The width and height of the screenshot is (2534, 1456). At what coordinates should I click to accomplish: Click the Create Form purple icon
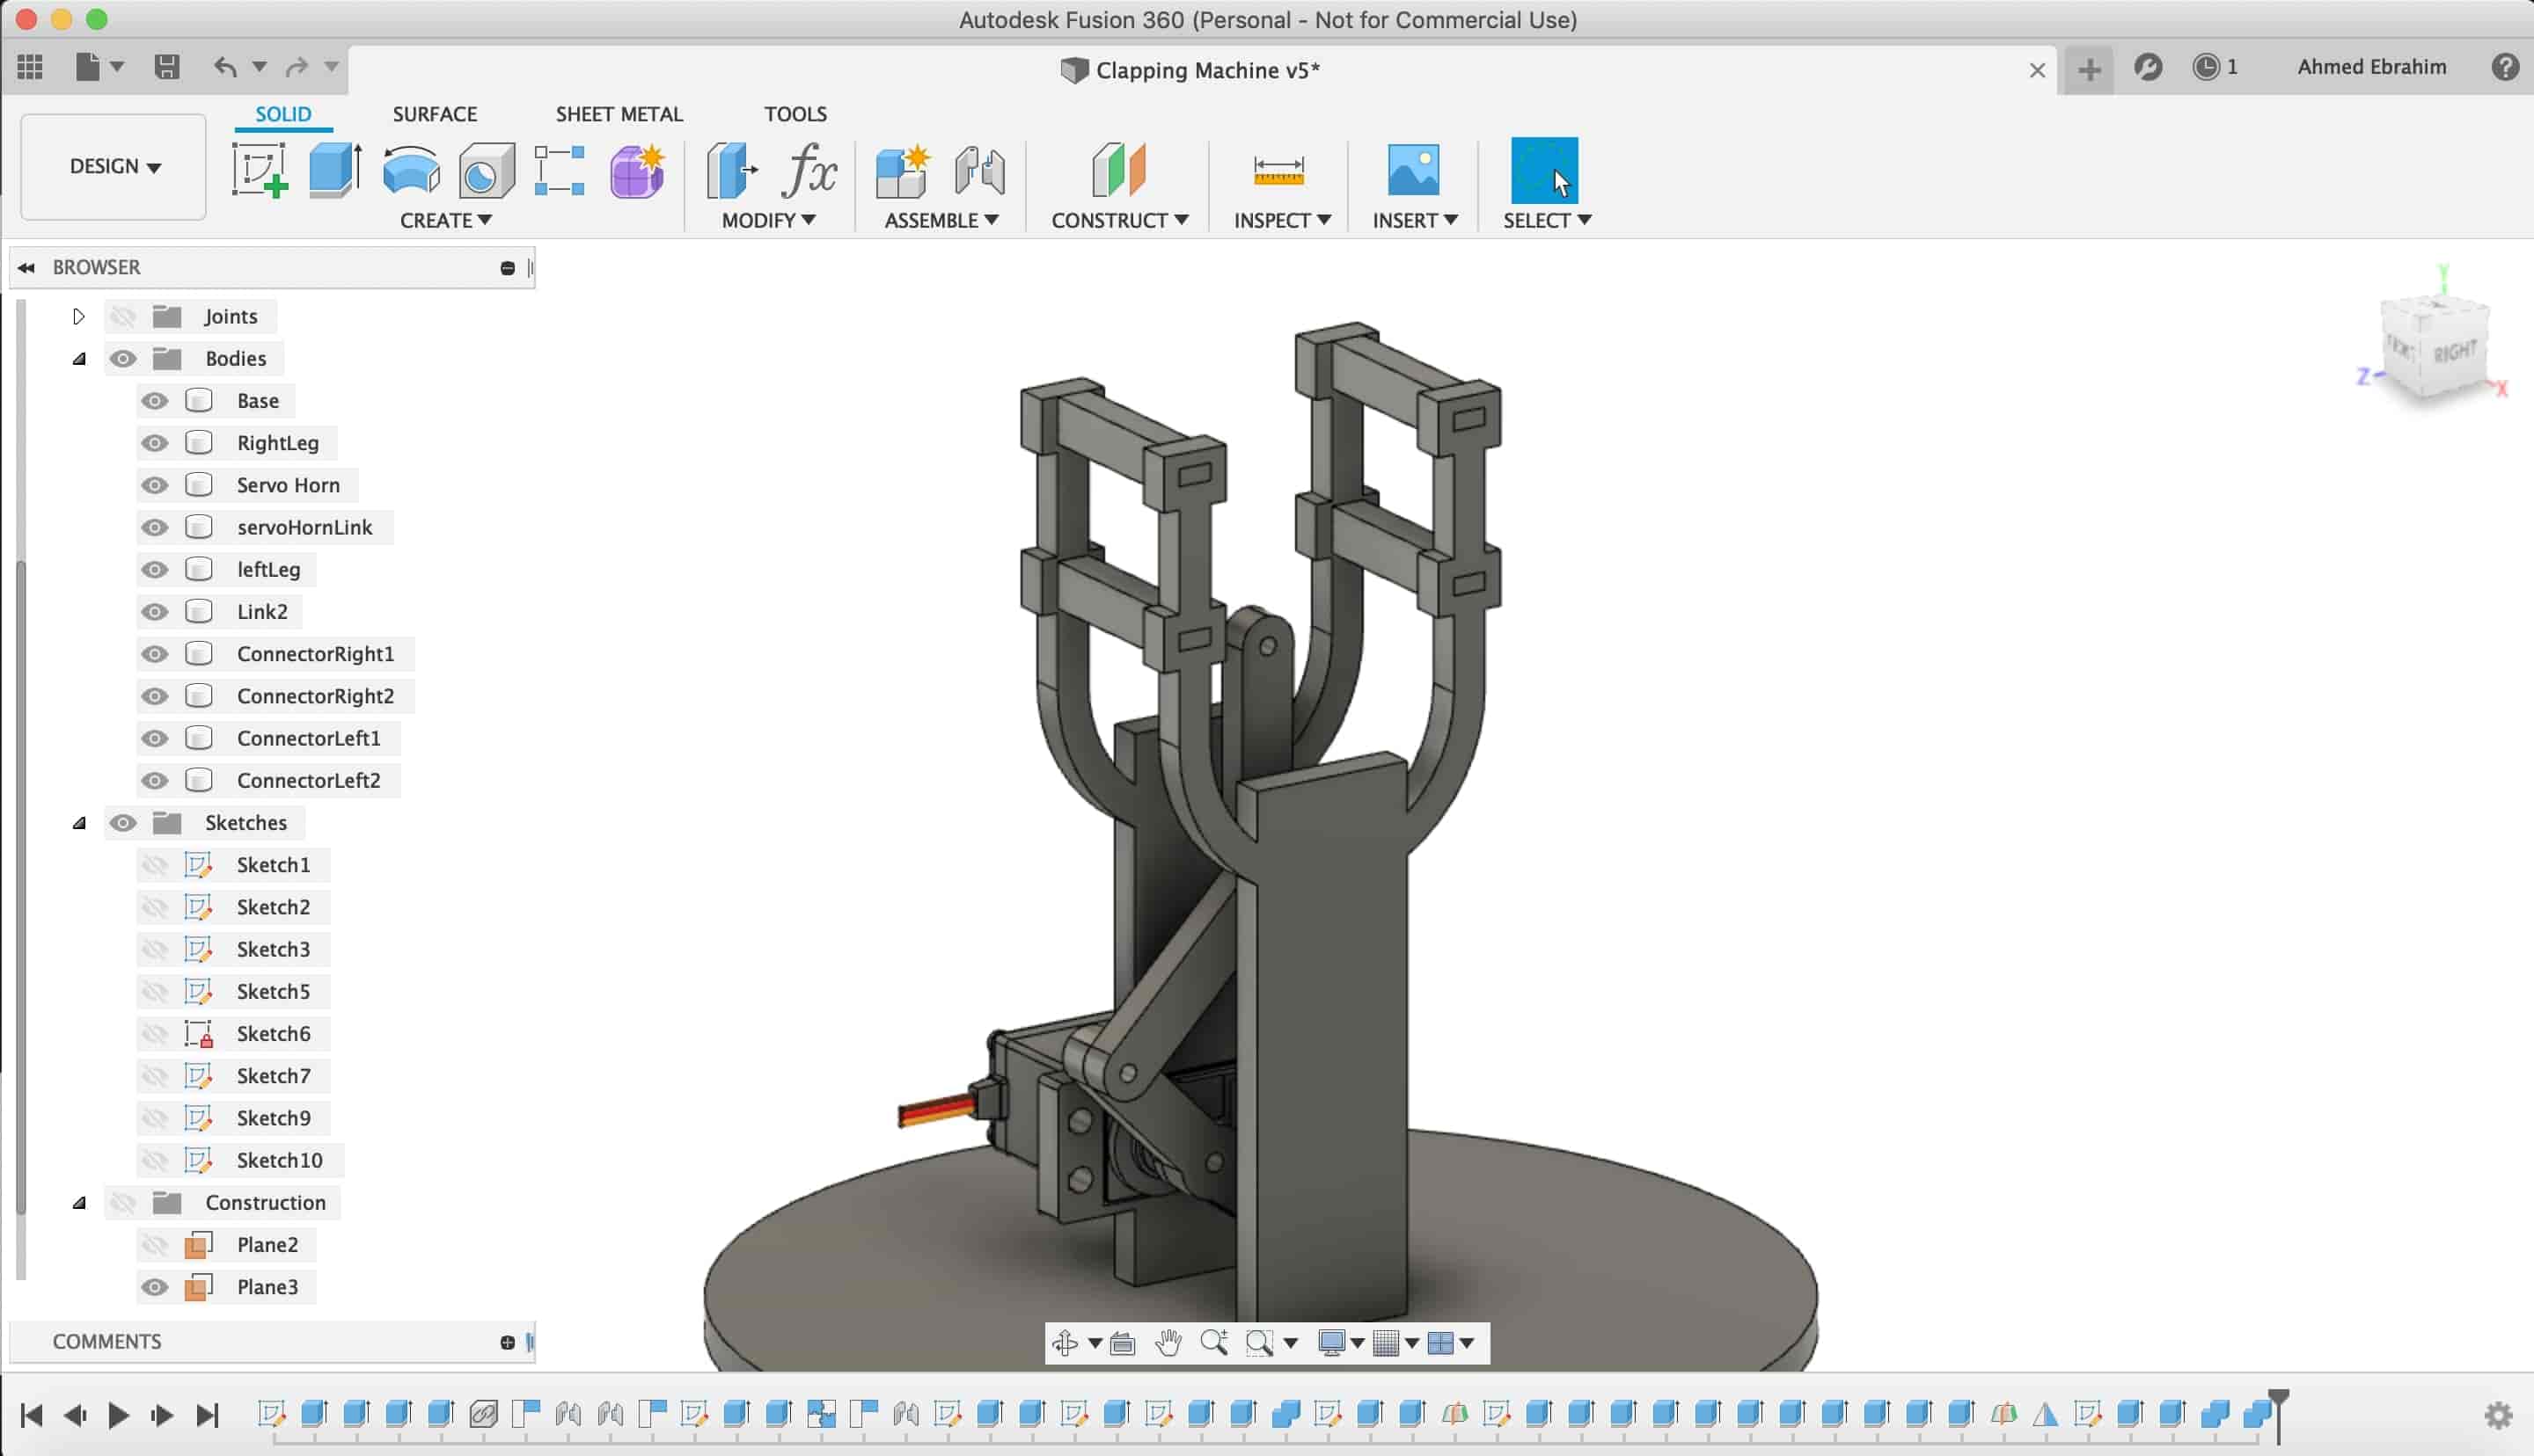tap(637, 170)
